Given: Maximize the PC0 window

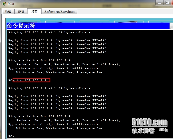Looking at the screenshot, I should click(167, 3).
